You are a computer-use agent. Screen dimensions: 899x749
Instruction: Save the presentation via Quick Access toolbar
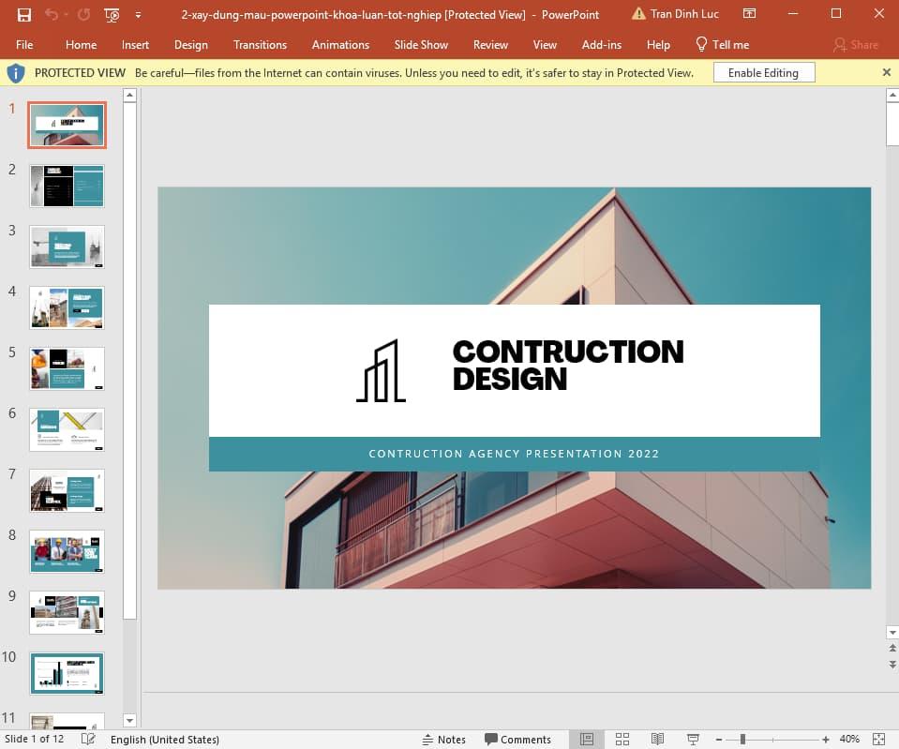coord(23,14)
